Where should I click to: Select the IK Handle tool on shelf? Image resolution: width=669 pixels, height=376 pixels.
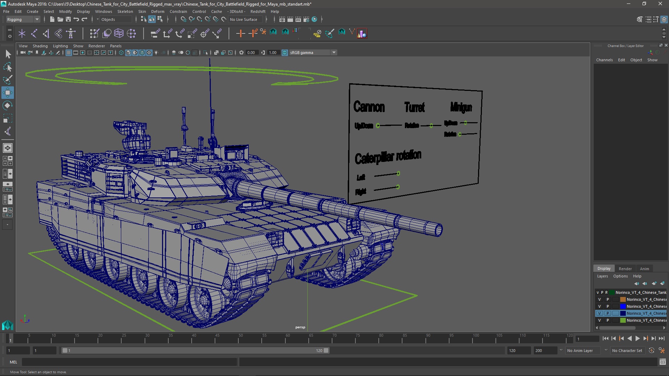pos(46,33)
